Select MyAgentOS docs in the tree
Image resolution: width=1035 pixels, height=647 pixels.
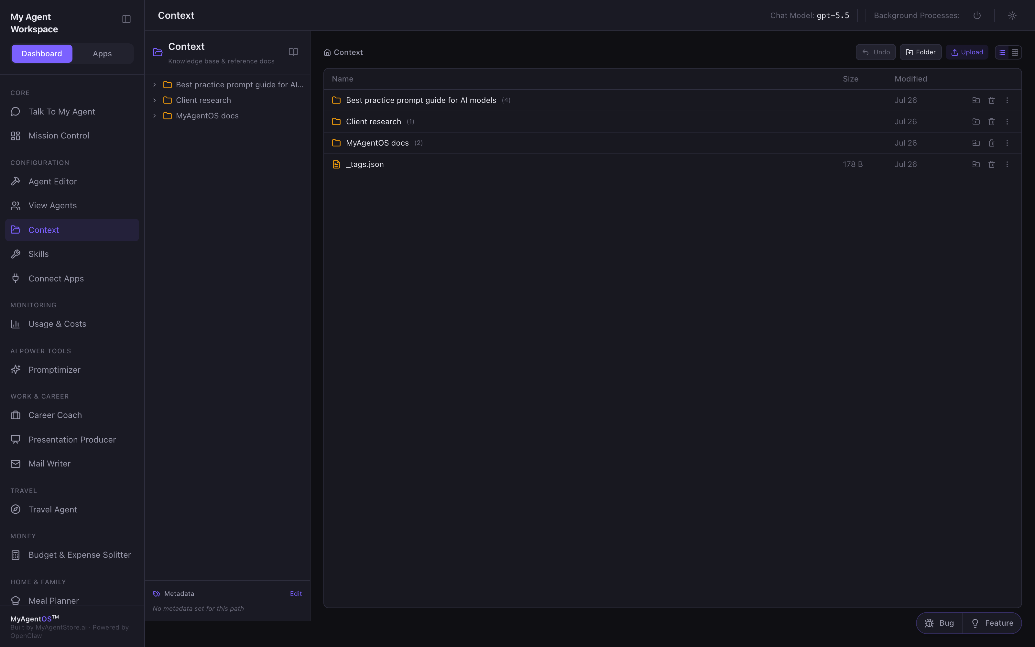pyautogui.click(x=207, y=116)
